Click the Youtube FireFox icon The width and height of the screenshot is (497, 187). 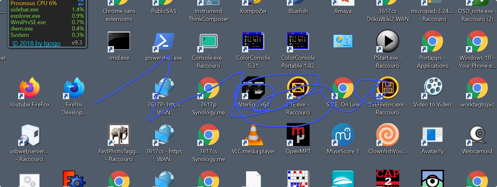click(30, 88)
